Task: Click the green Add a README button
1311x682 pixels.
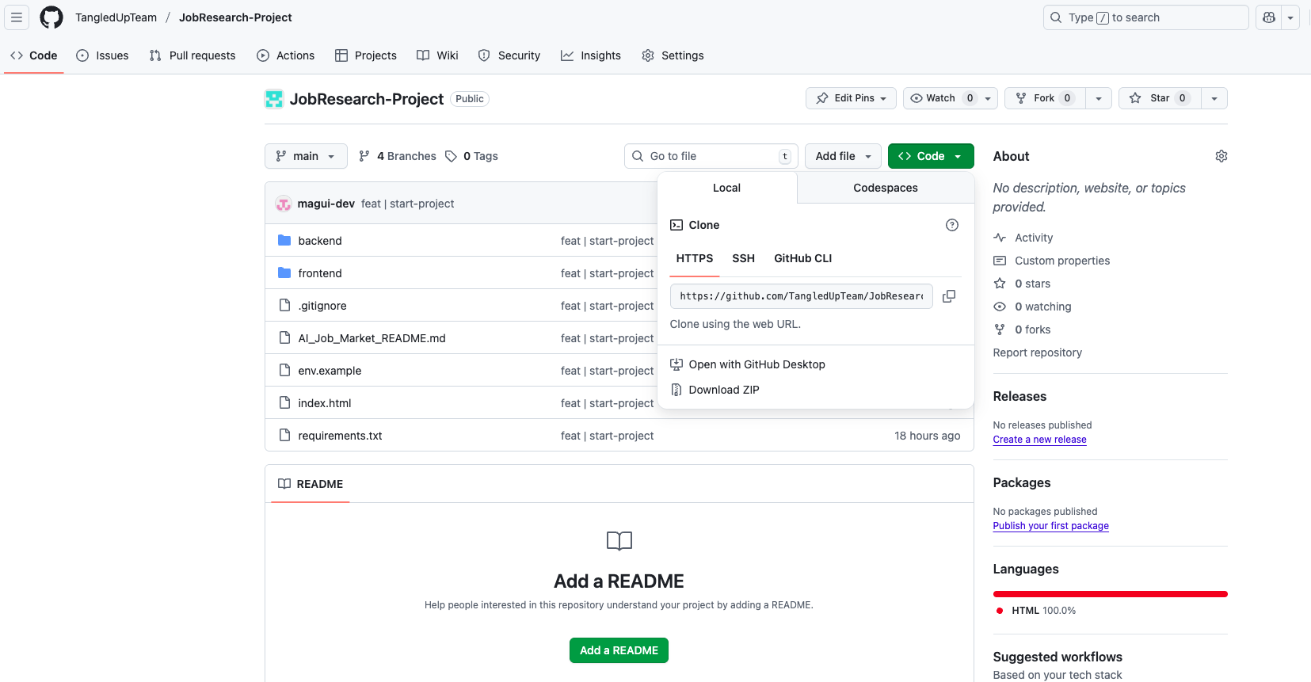Action: [x=619, y=650]
